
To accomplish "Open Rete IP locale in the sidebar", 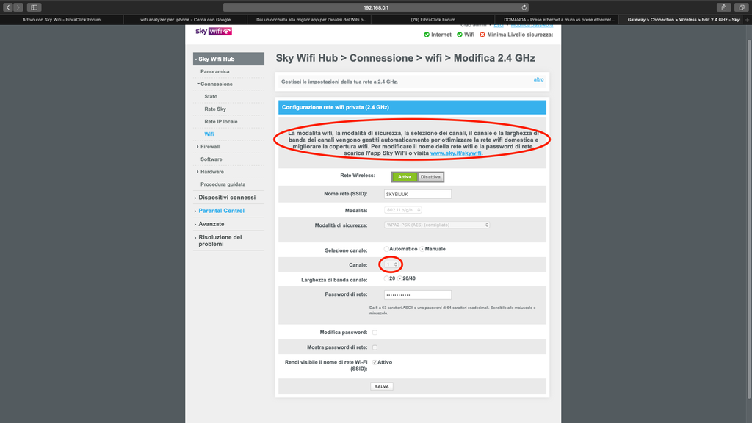I will point(220,121).
